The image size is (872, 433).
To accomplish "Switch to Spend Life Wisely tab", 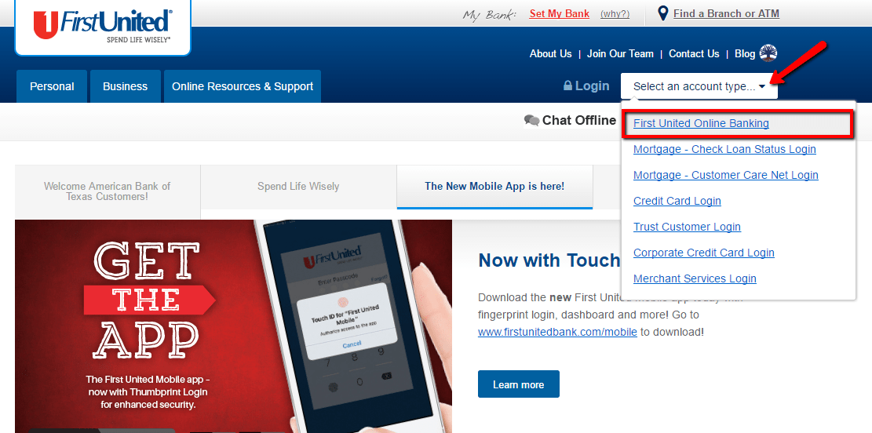I will click(x=298, y=186).
